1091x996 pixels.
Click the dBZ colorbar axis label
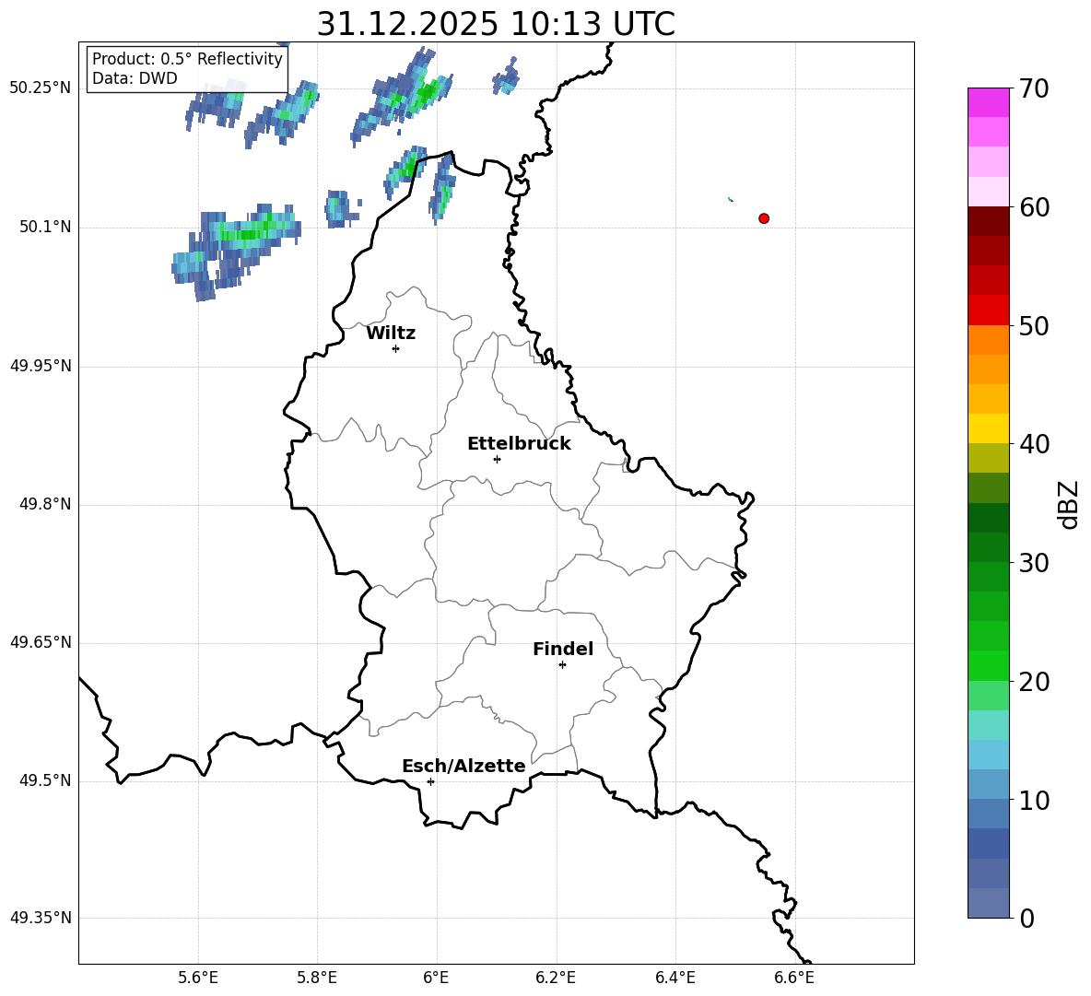pyautogui.click(x=1069, y=504)
